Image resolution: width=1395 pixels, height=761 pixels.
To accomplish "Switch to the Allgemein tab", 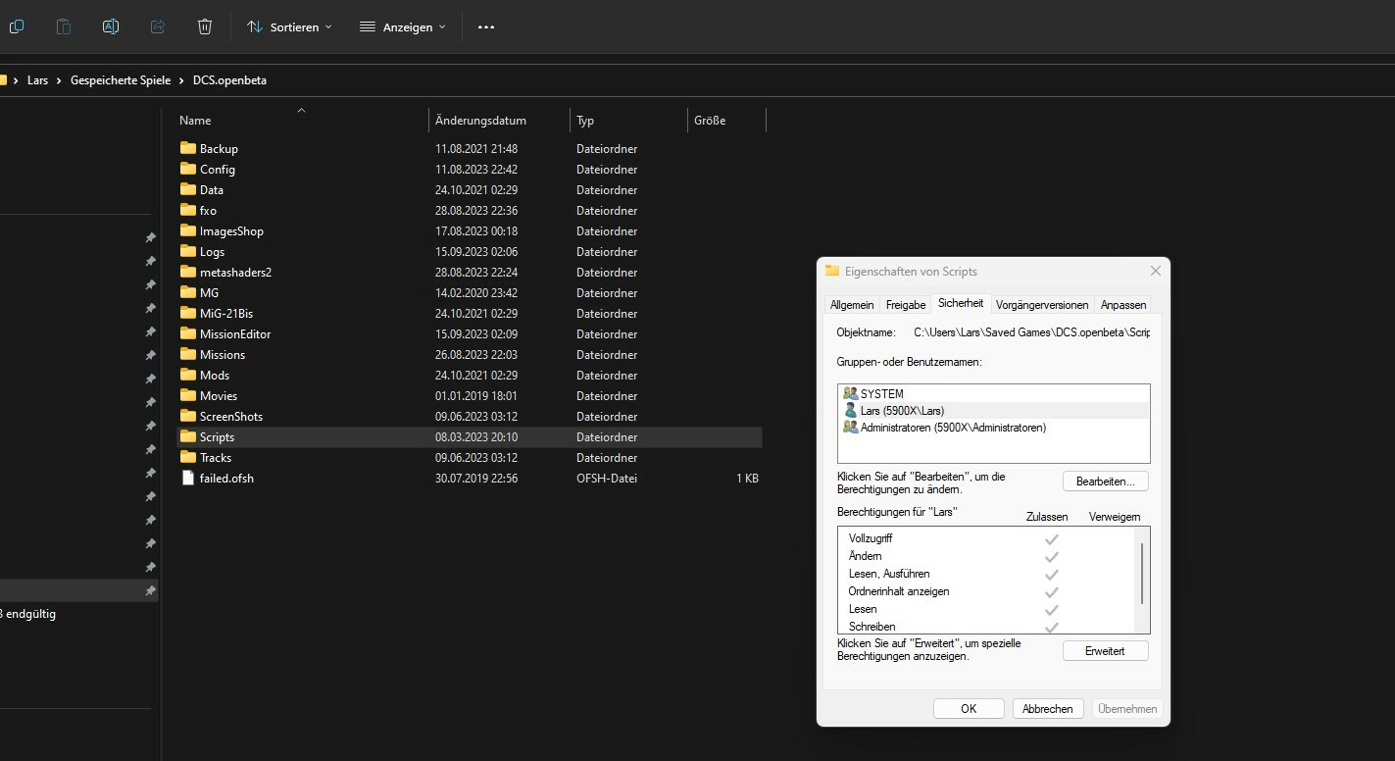I will [851, 305].
